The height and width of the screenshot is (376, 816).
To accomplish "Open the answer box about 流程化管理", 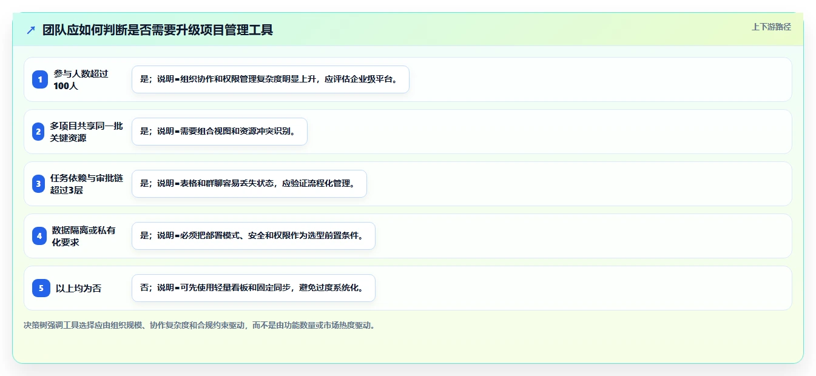I will tap(249, 184).
